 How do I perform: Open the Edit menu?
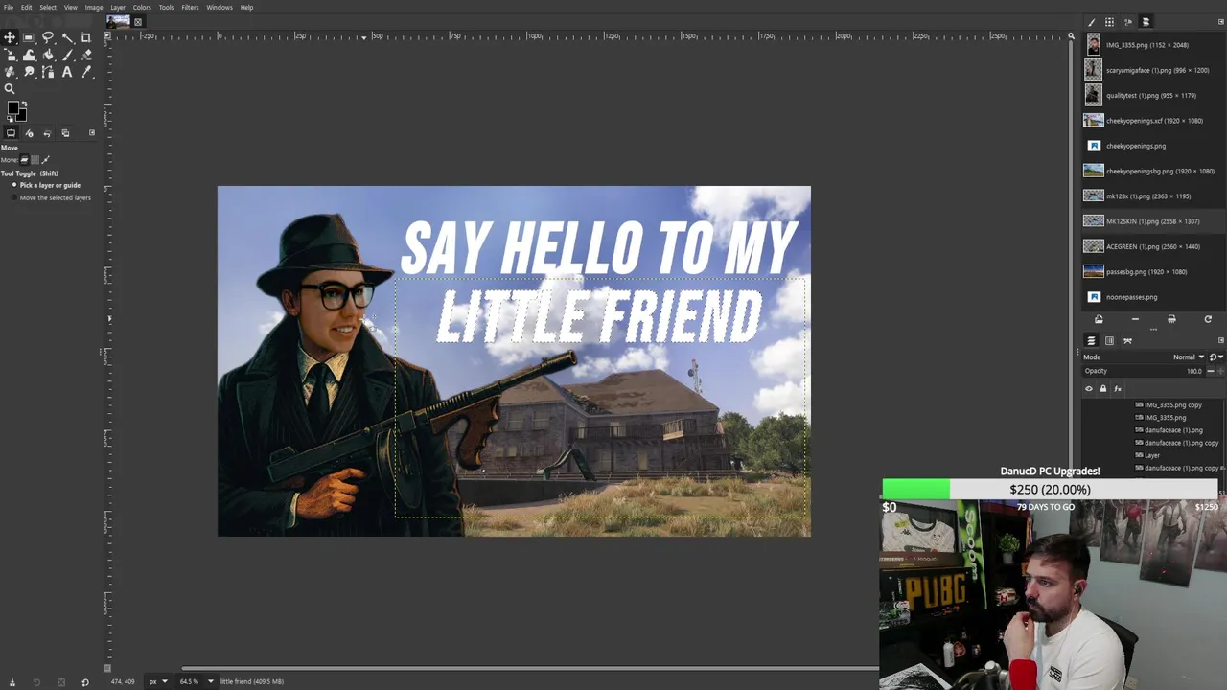[x=26, y=7]
